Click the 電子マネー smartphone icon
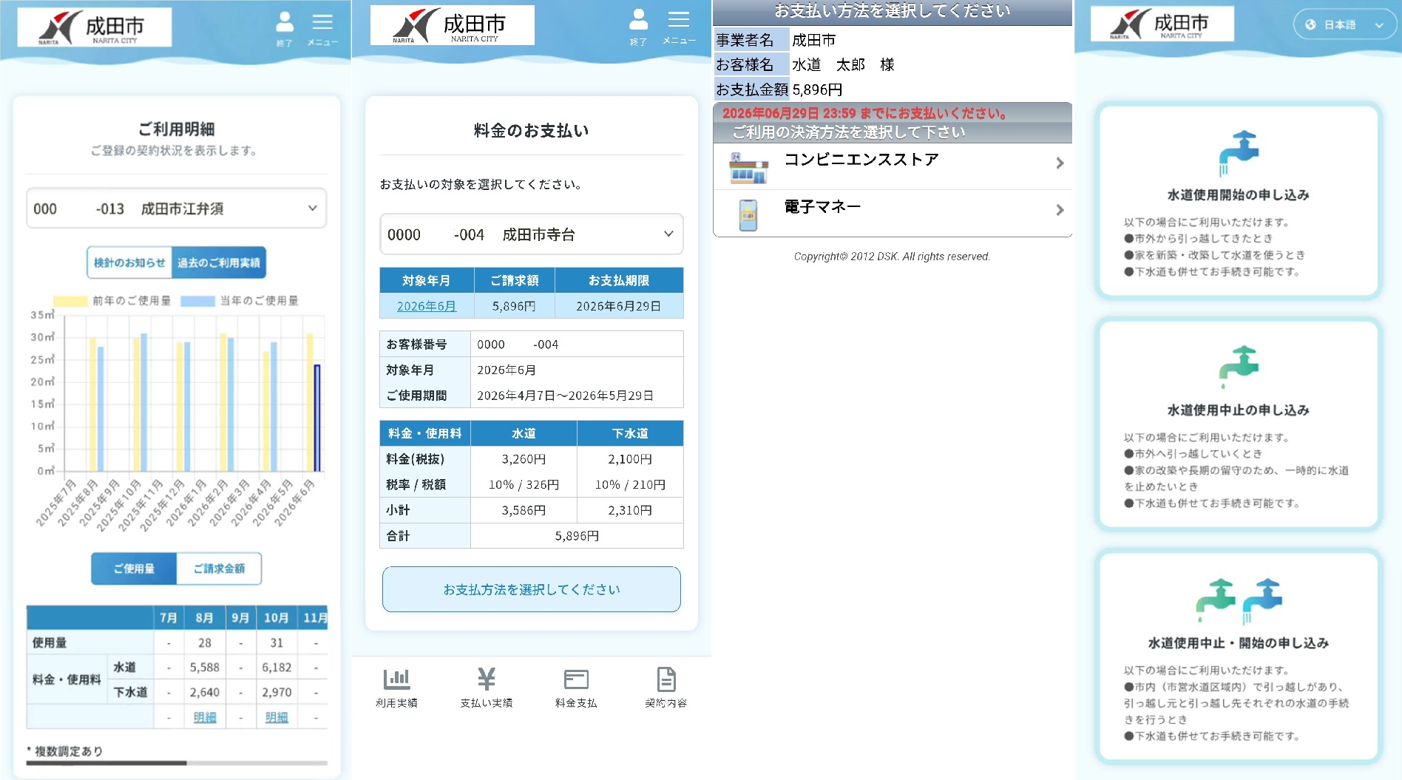 pos(748,215)
